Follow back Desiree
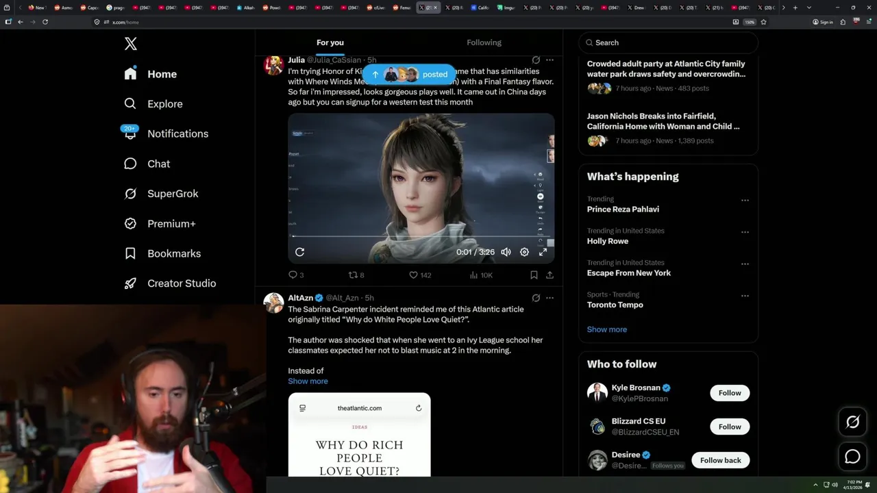Screen dimensions: 877x493 tap(720, 460)
